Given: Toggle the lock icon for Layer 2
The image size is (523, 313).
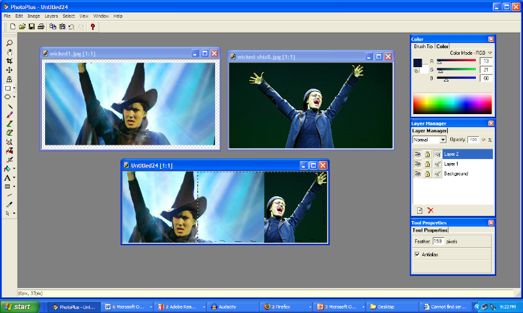Looking at the screenshot, I should click(428, 154).
